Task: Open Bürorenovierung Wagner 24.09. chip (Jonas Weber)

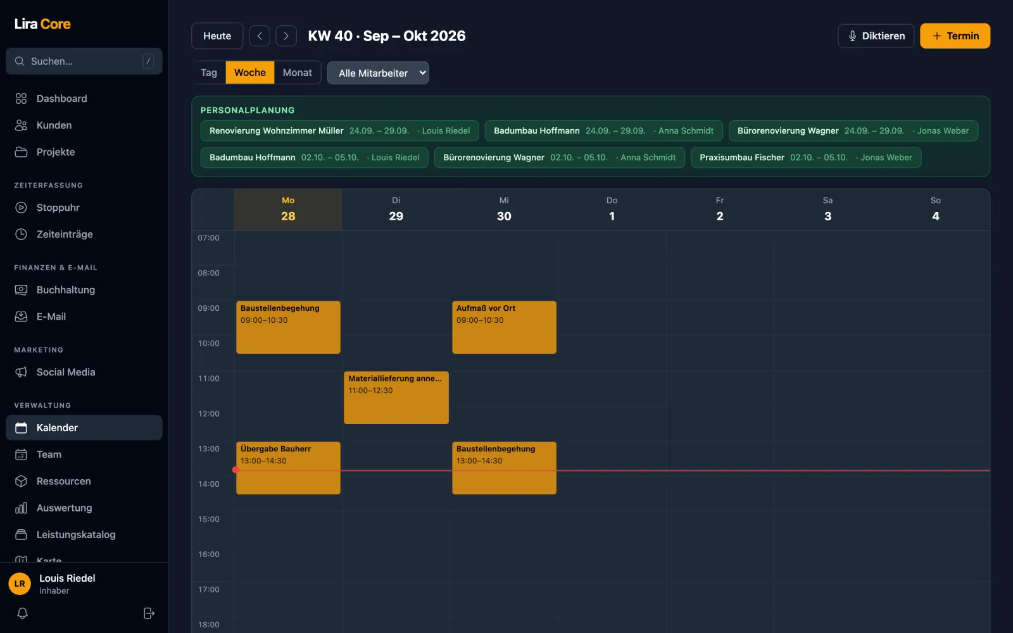Action: coord(853,131)
